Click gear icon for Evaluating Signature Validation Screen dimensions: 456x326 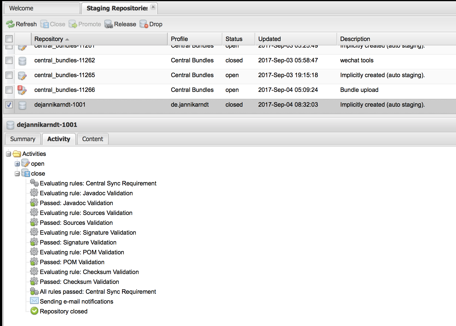click(34, 232)
